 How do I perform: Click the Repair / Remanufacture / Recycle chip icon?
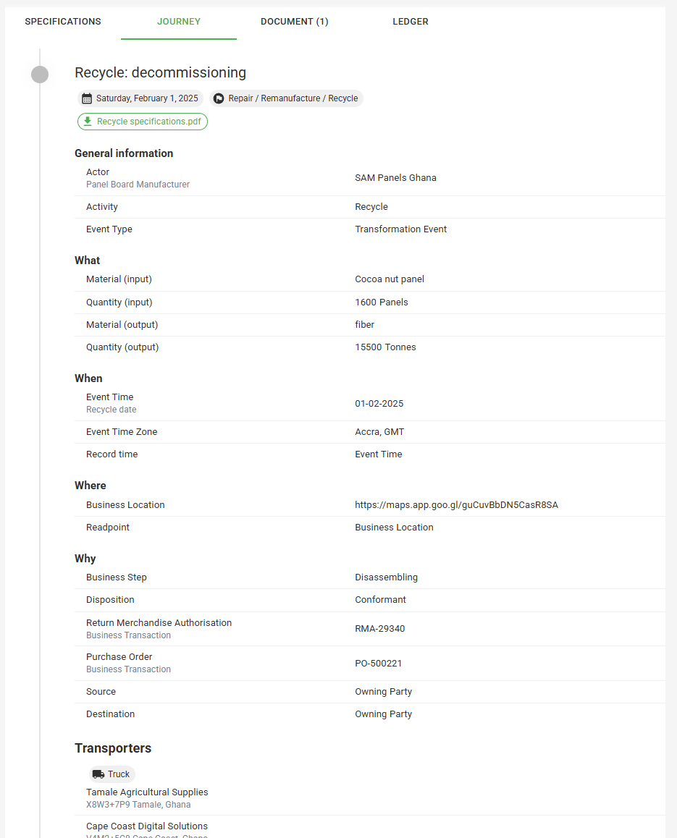(219, 98)
